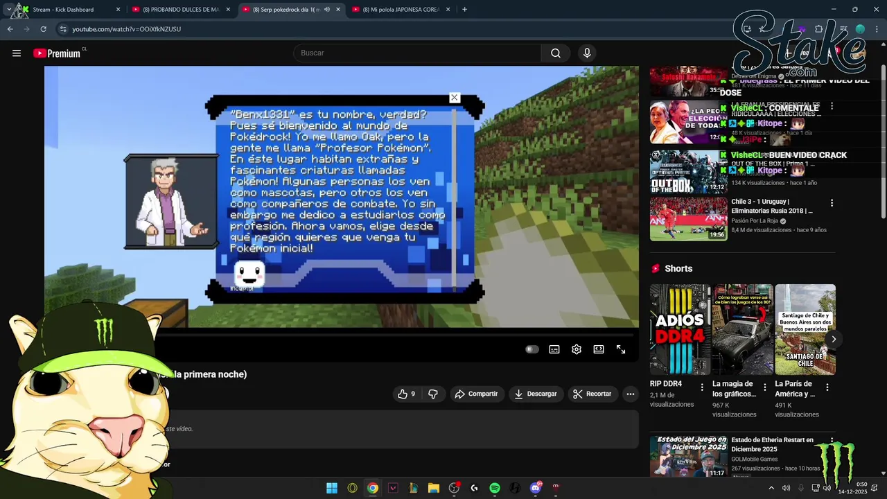This screenshot has width=887, height=499.
Task: Click the Buscar search field
Action: click(x=418, y=53)
